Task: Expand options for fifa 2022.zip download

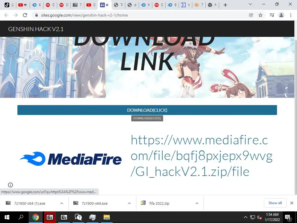Action: (x=197, y=203)
